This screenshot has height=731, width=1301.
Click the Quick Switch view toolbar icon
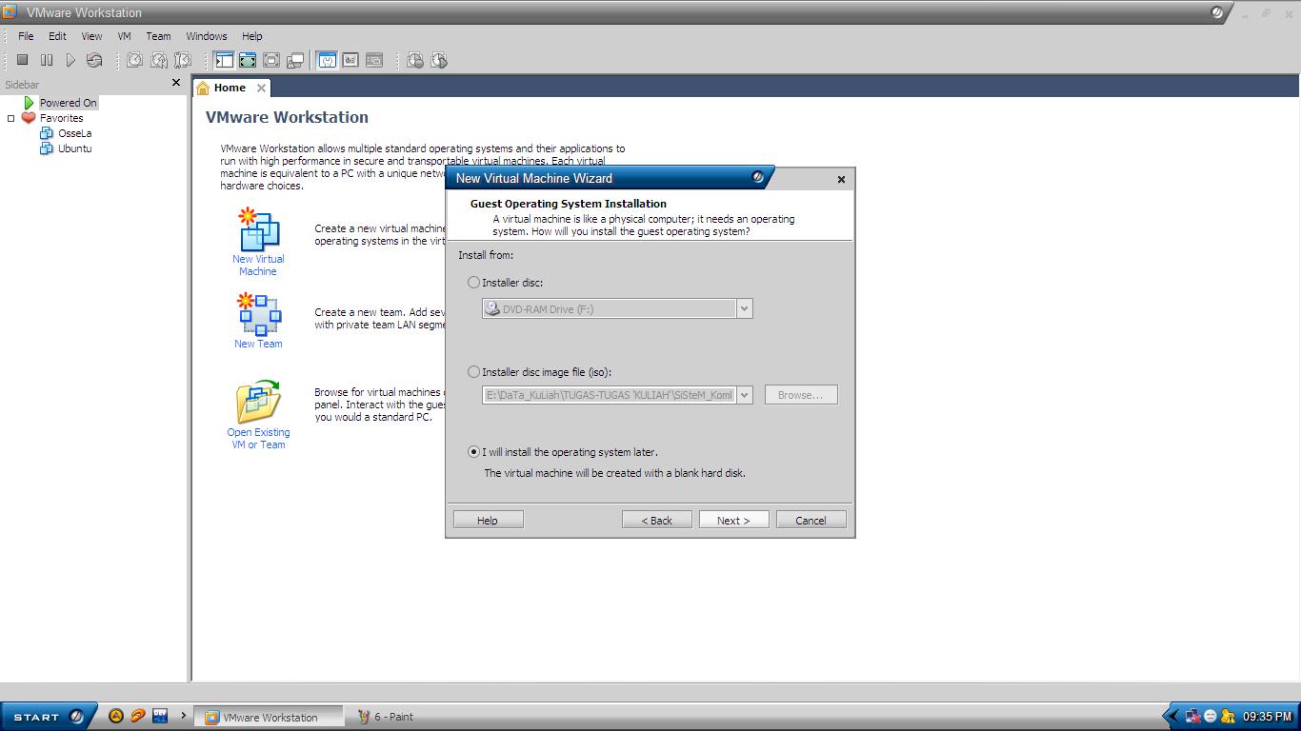pyautogui.click(x=248, y=60)
